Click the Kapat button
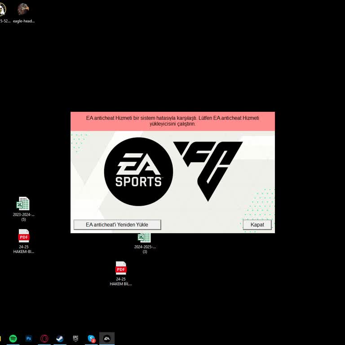 pyautogui.click(x=257, y=225)
